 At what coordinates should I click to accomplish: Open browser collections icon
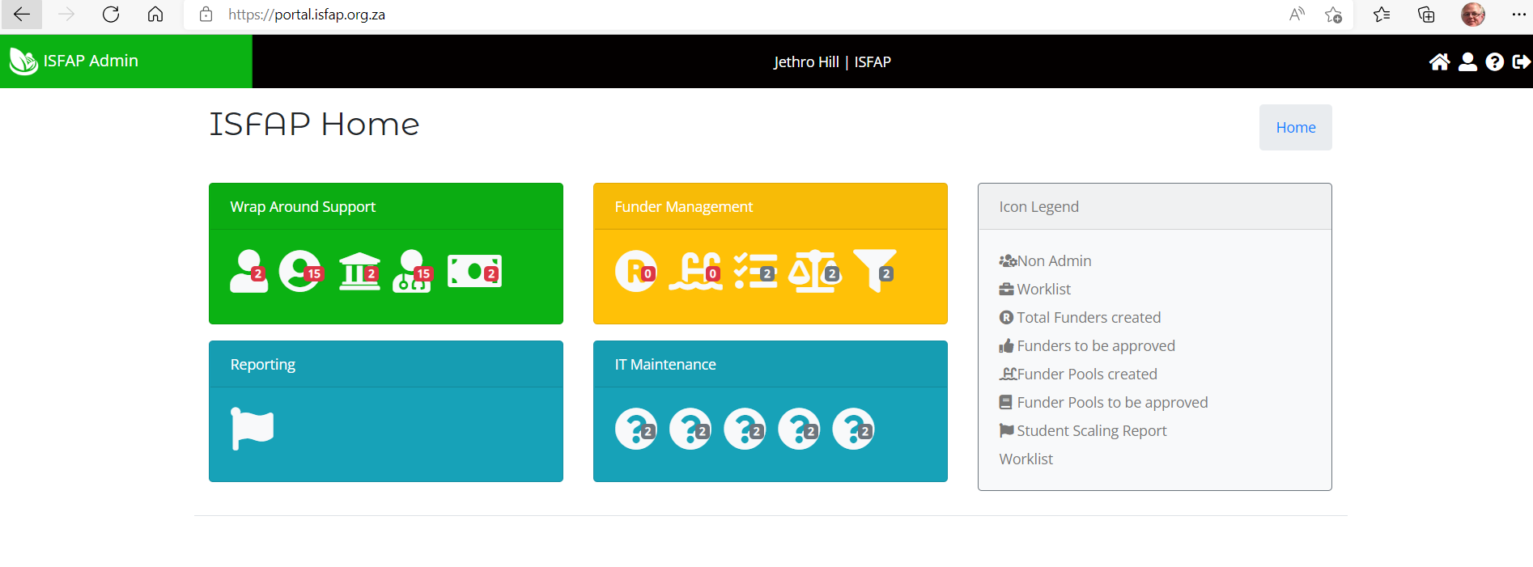(1426, 15)
